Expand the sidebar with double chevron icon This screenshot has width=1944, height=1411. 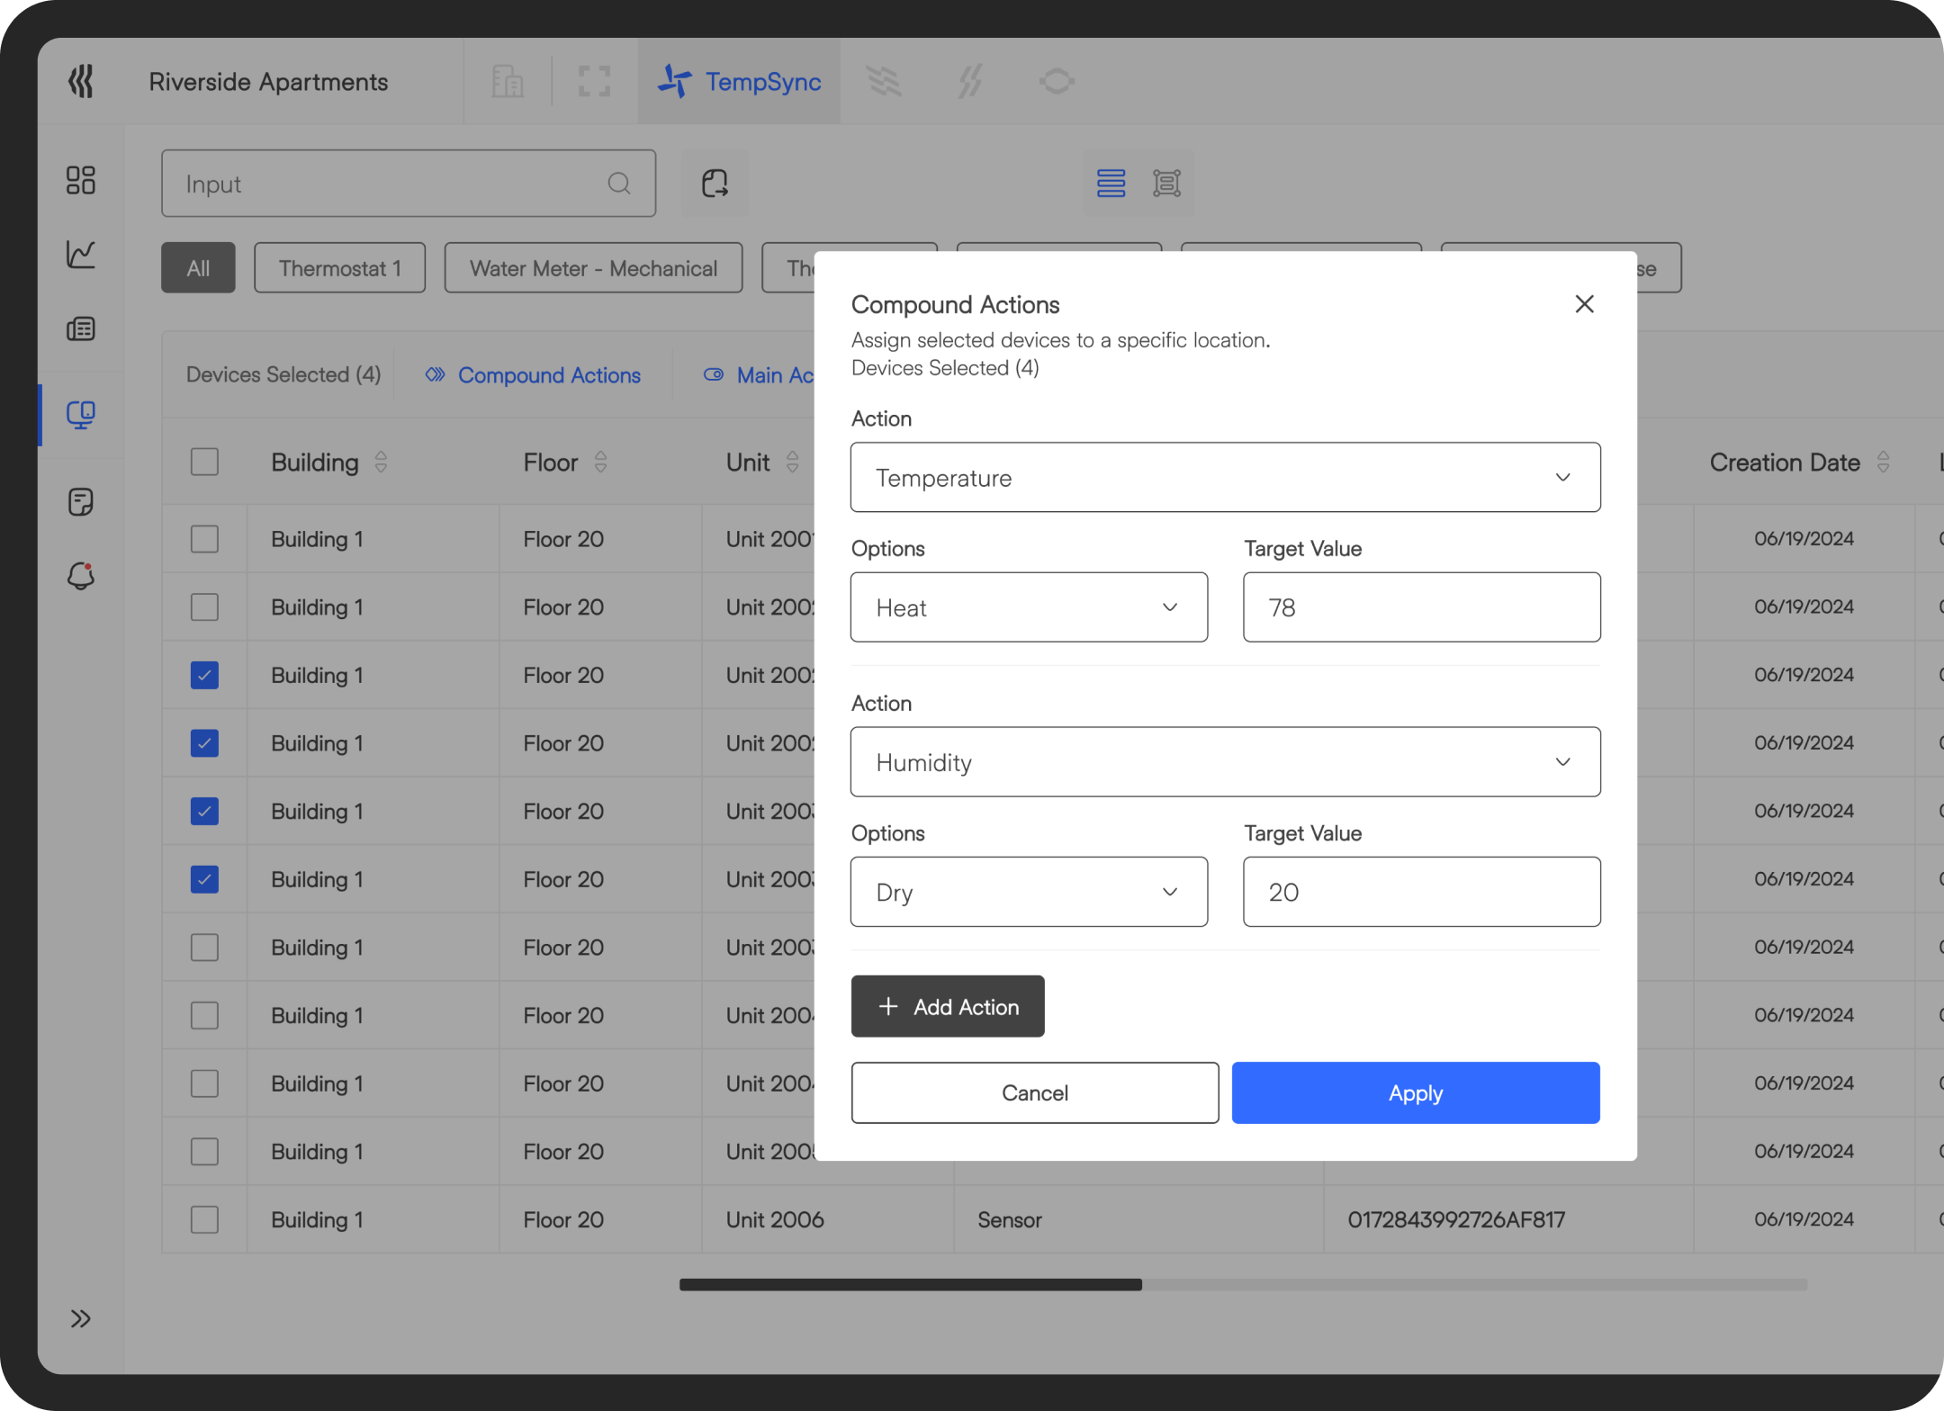click(80, 1318)
